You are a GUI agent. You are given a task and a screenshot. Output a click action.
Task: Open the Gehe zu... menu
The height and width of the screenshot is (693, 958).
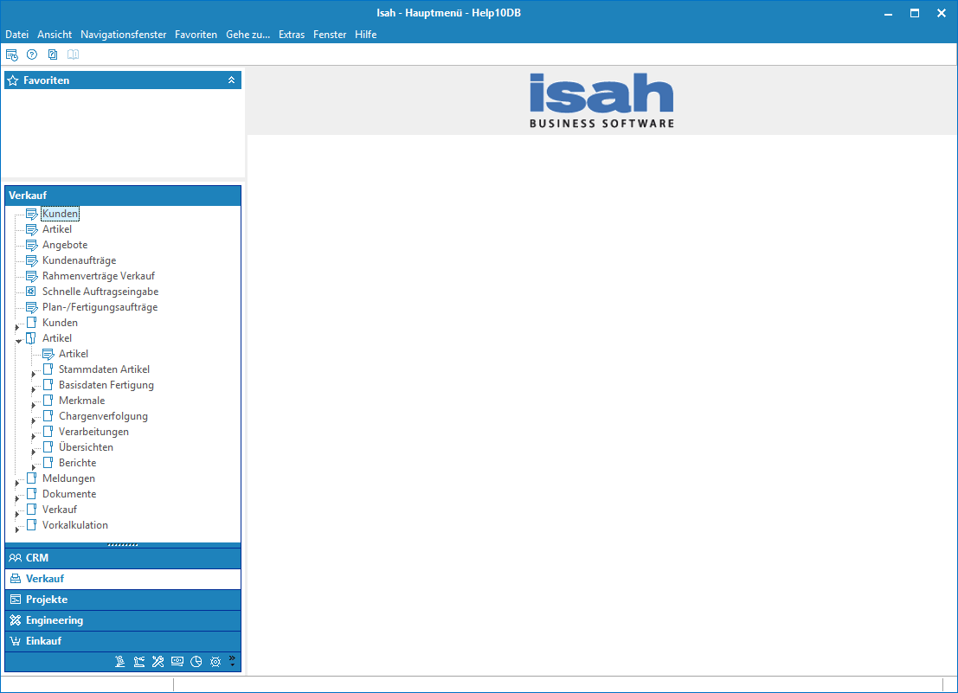pyautogui.click(x=248, y=35)
